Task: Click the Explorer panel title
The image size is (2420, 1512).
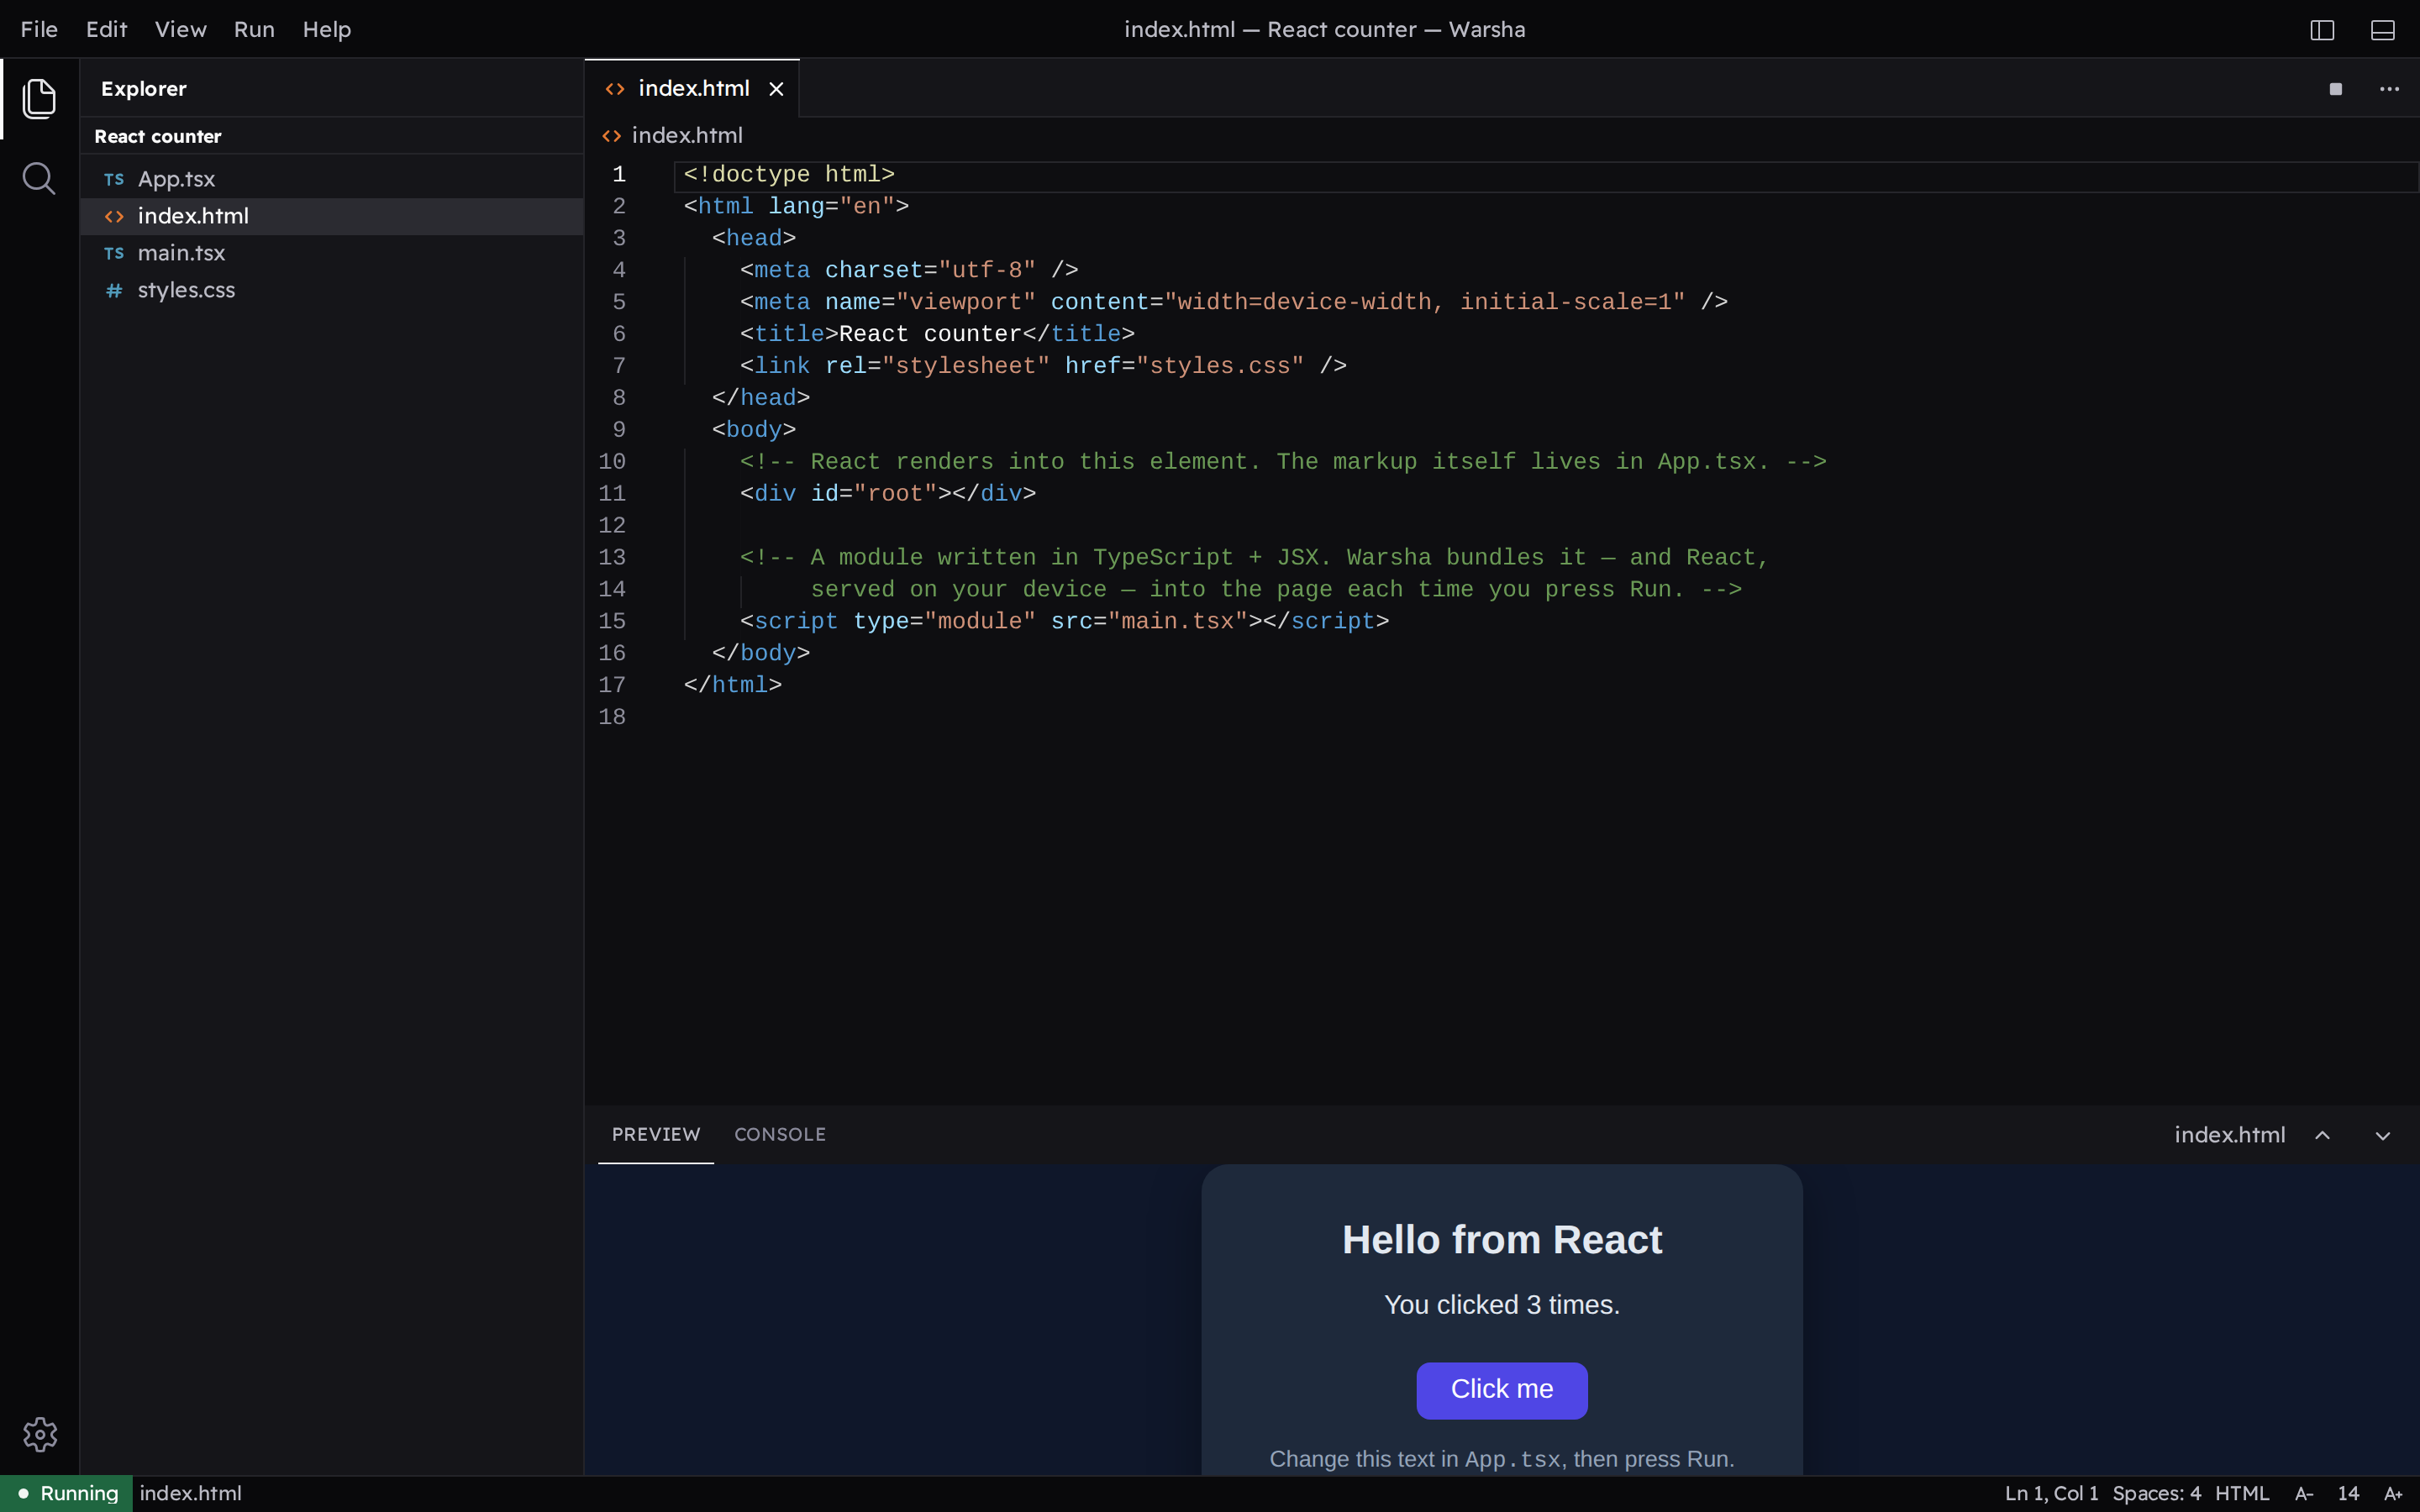Action: (144, 89)
